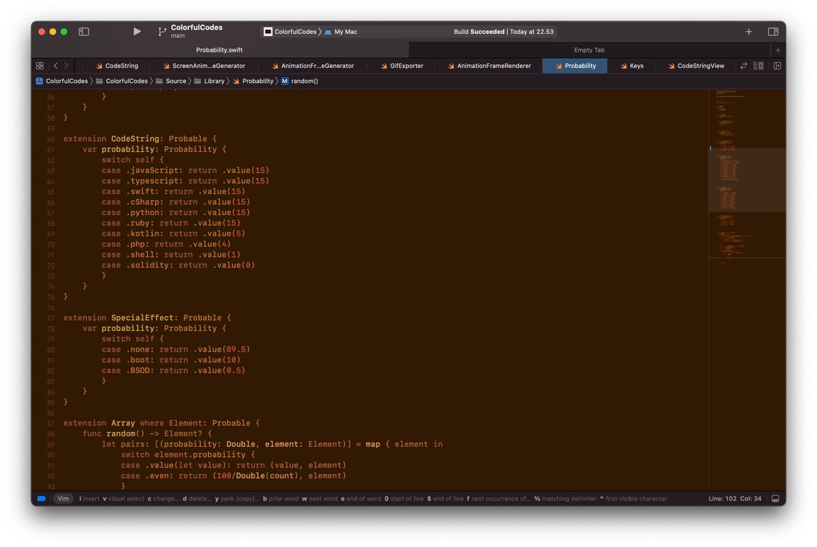Open random() symbol in the jump bar
The height and width of the screenshot is (547, 817).
300,81
